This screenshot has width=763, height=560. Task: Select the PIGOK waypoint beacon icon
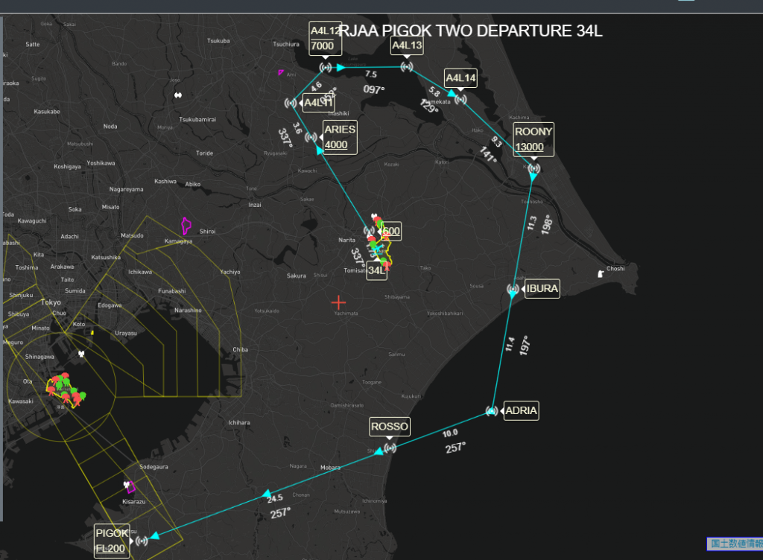(x=142, y=540)
